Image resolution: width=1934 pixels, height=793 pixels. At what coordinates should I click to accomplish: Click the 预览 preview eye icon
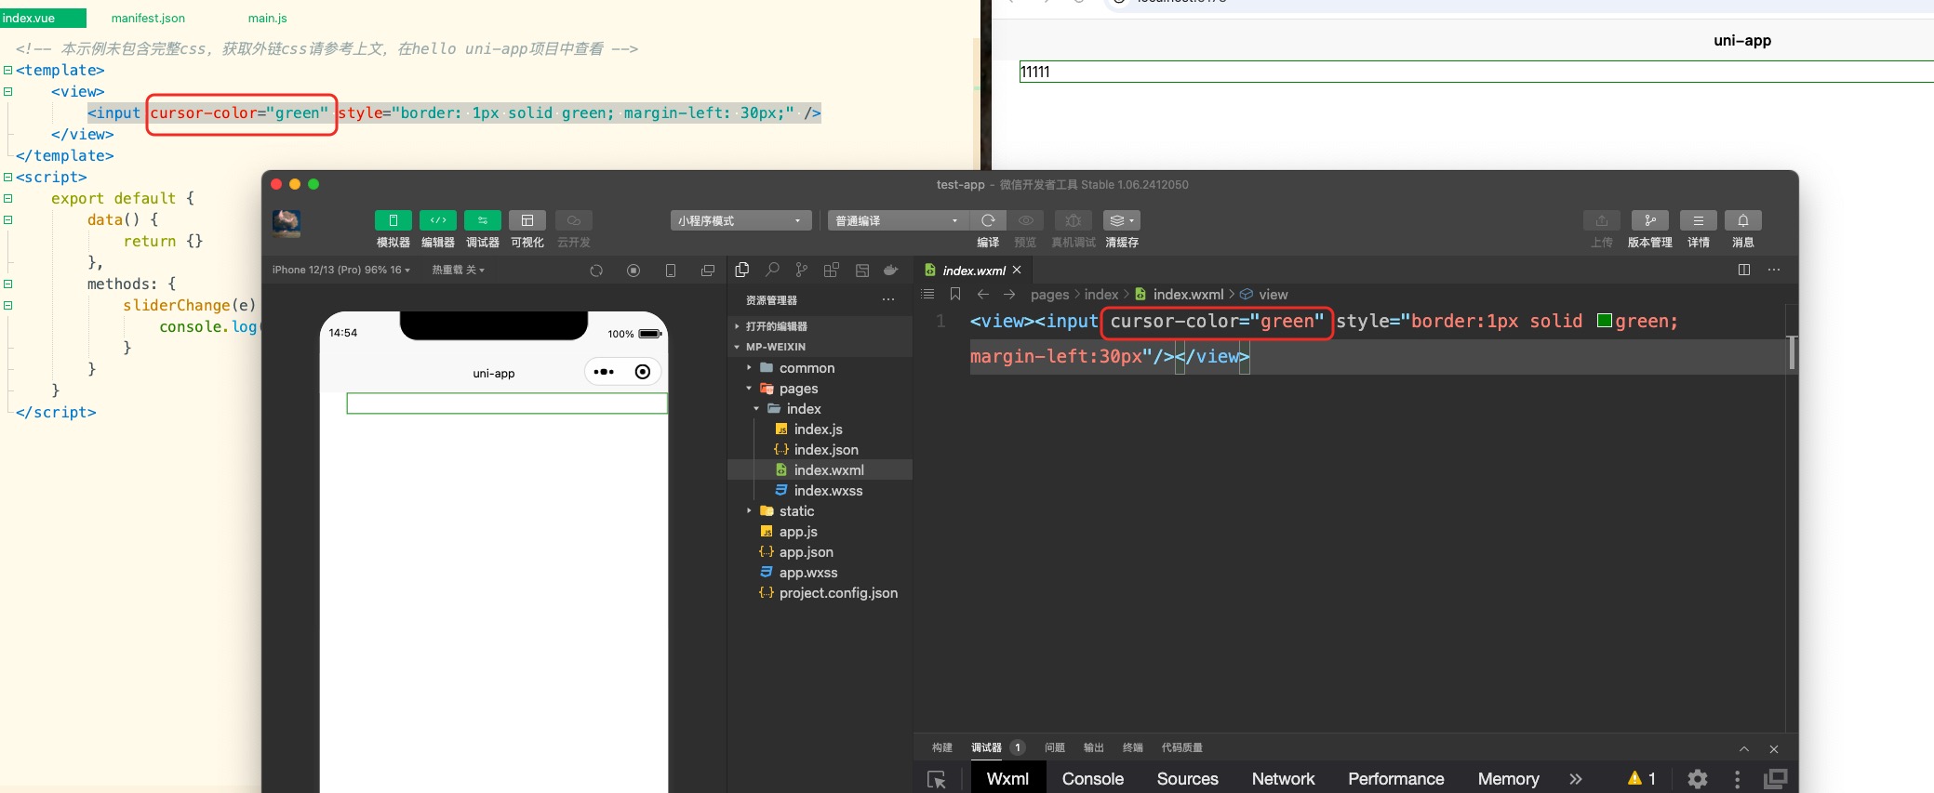click(x=1025, y=220)
